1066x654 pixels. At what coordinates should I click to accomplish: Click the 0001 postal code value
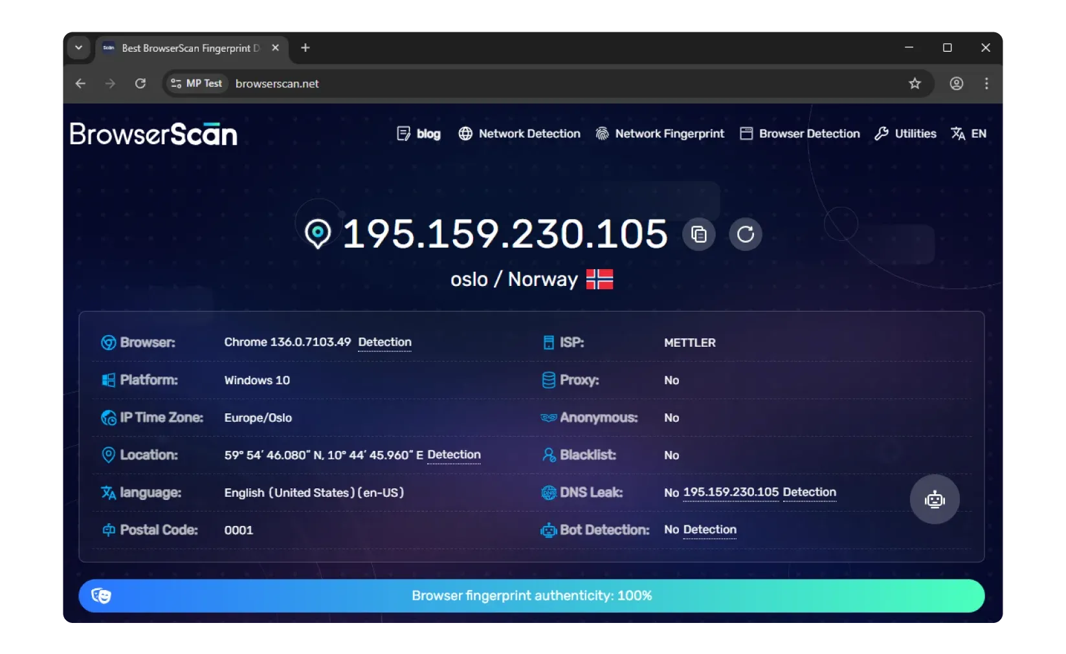[239, 530]
